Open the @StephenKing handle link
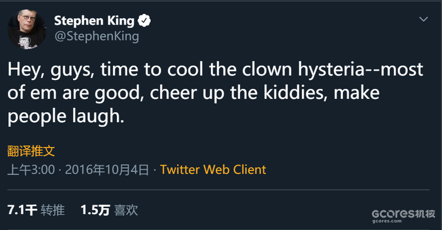 pyautogui.click(x=97, y=37)
